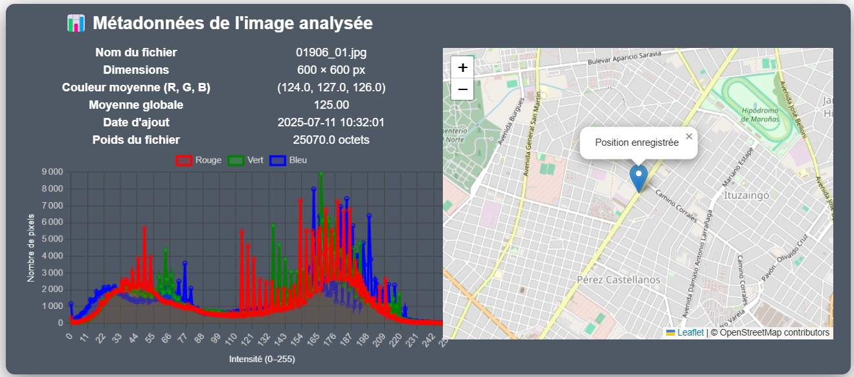This screenshot has height=377, width=854.
Task: Click the 'Pérez Castellanos' neighborhood label on map
Action: point(618,280)
